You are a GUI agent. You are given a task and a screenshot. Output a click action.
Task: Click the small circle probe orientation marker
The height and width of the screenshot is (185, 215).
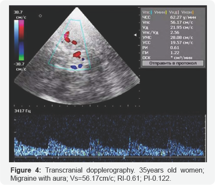(x=40, y=16)
